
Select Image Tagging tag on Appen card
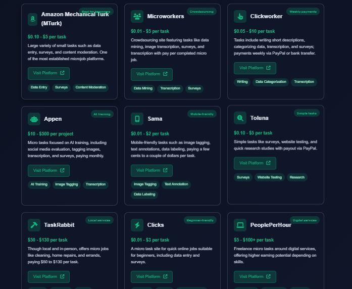[67, 184]
